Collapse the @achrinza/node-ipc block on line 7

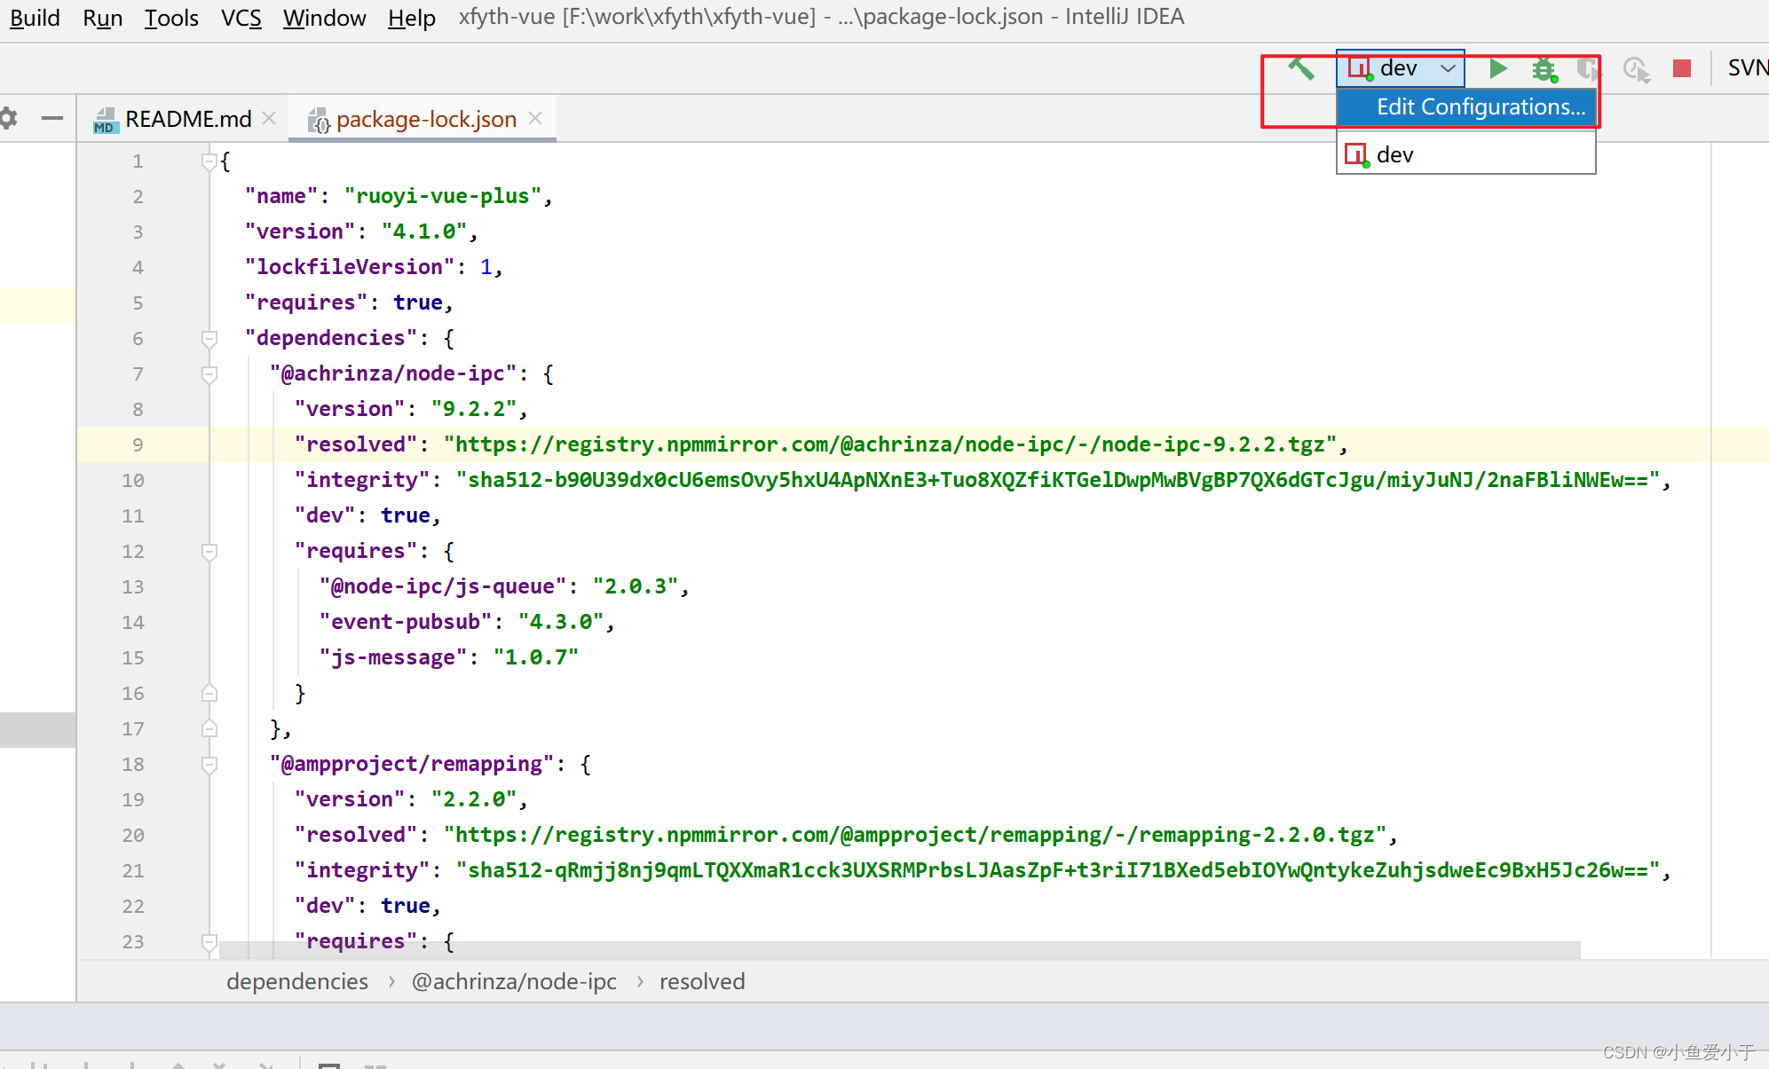pos(209,373)
